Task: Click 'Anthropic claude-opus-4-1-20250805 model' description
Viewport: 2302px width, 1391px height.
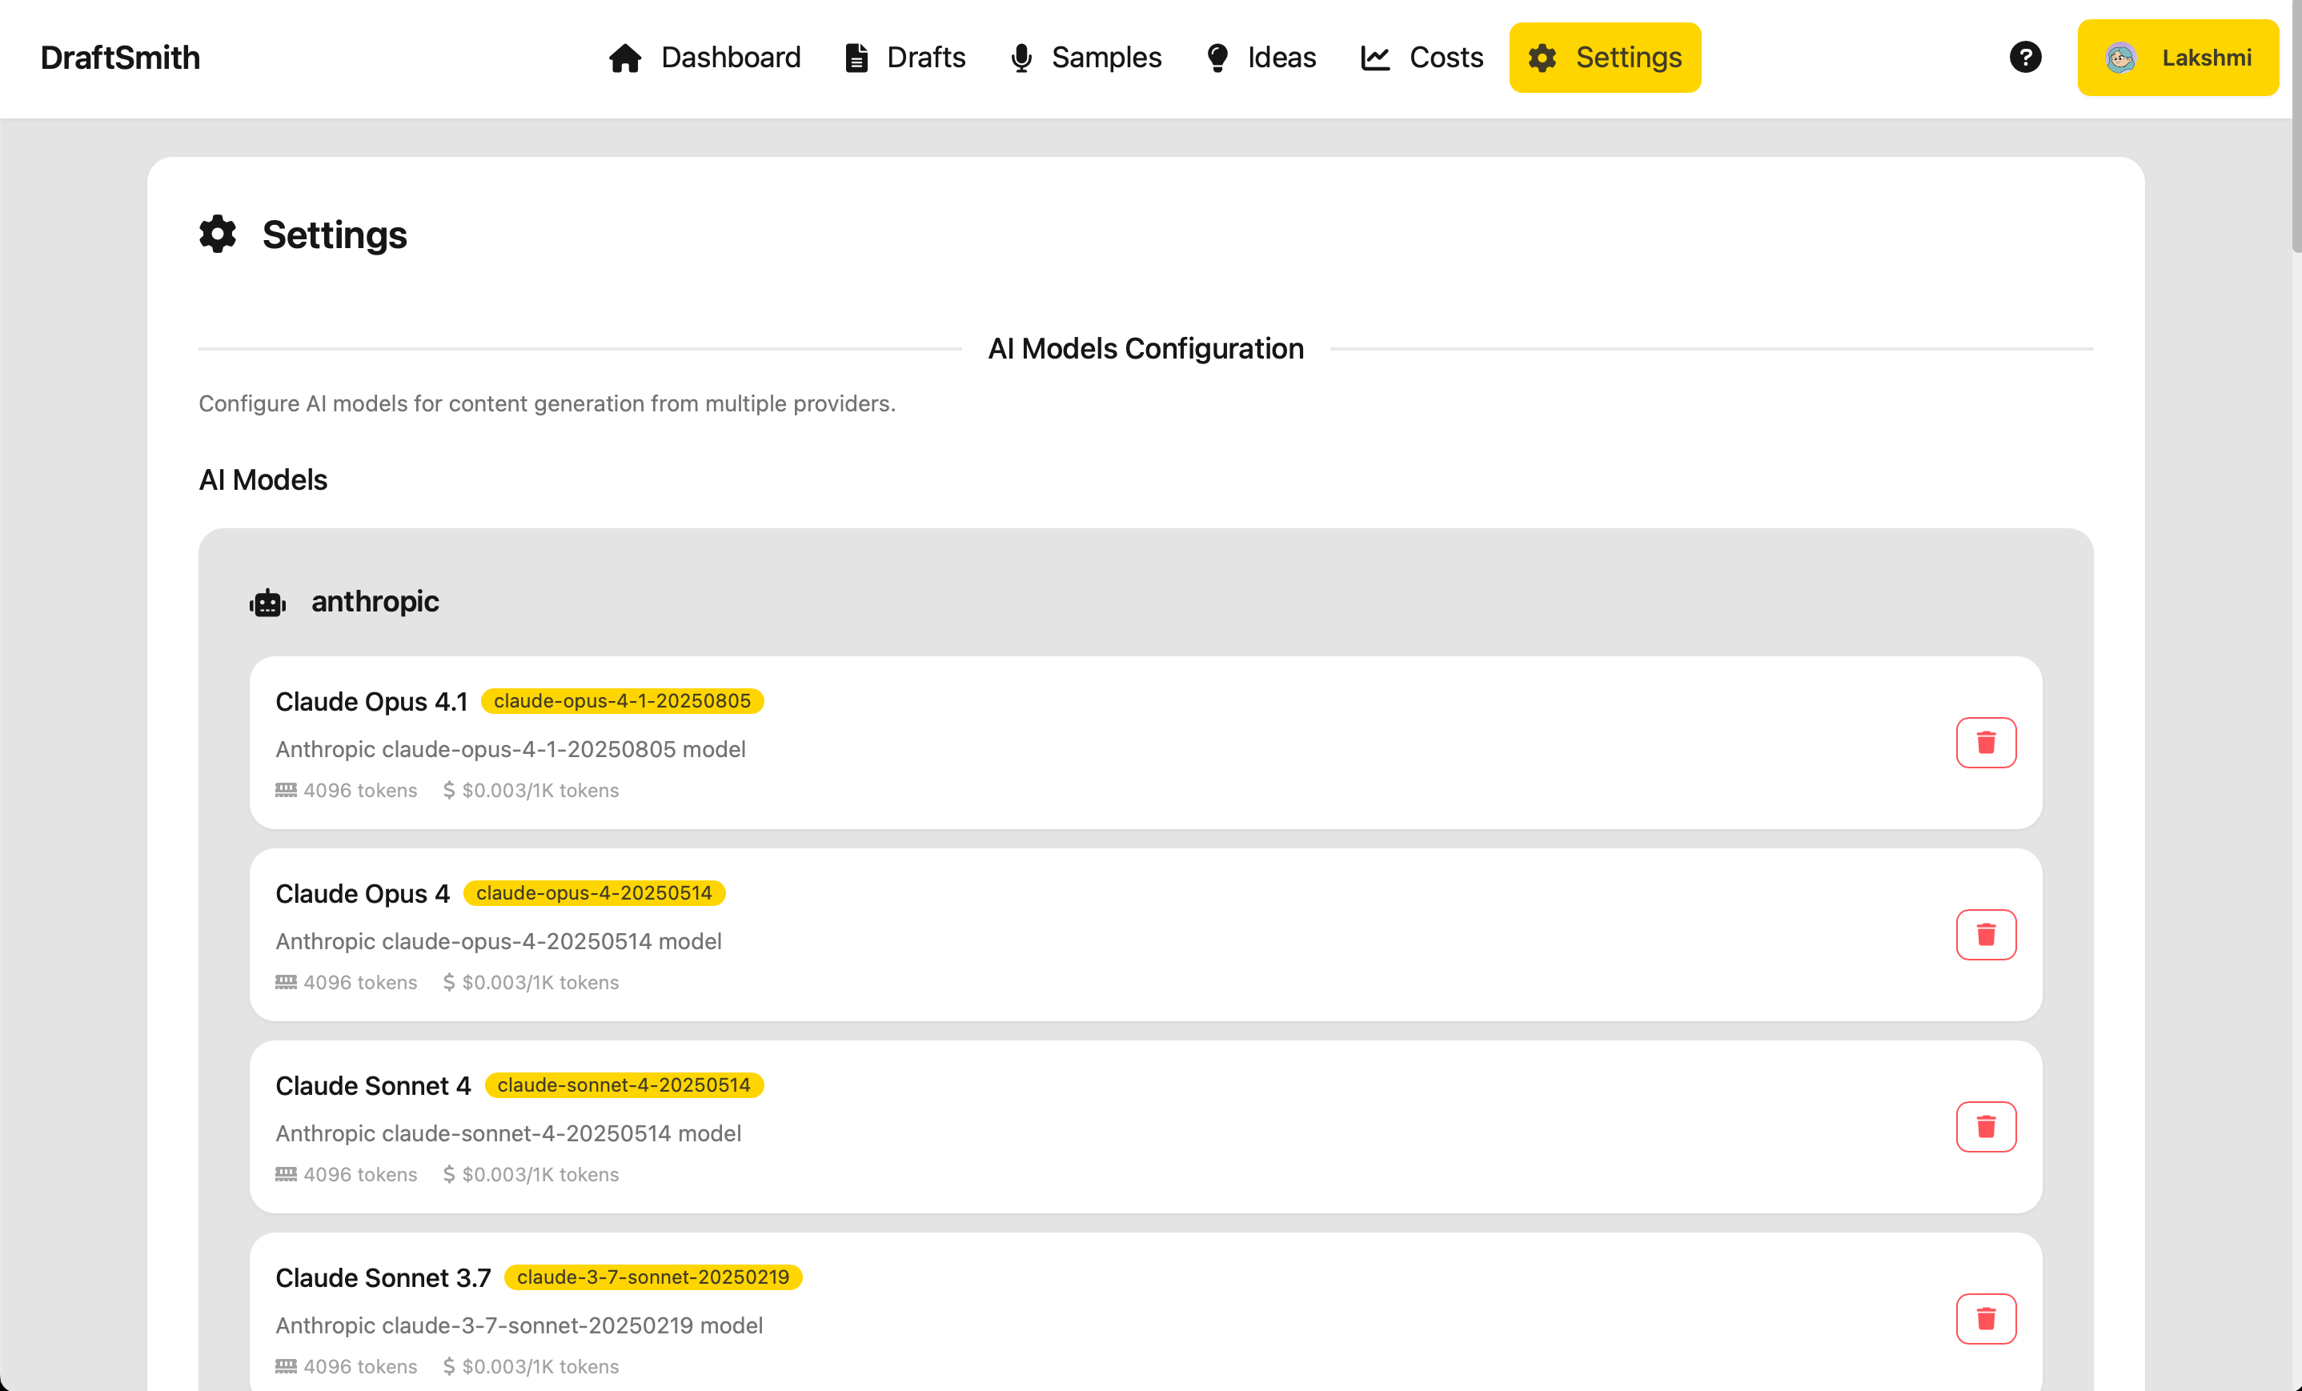Action: pos(510,749)
